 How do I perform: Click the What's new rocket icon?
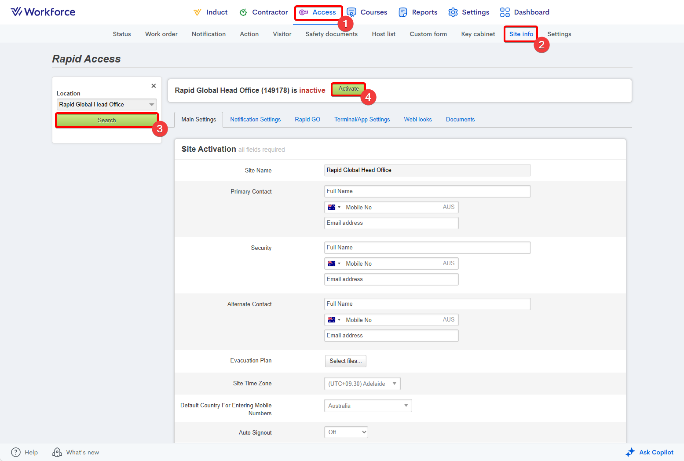[57, 452]
